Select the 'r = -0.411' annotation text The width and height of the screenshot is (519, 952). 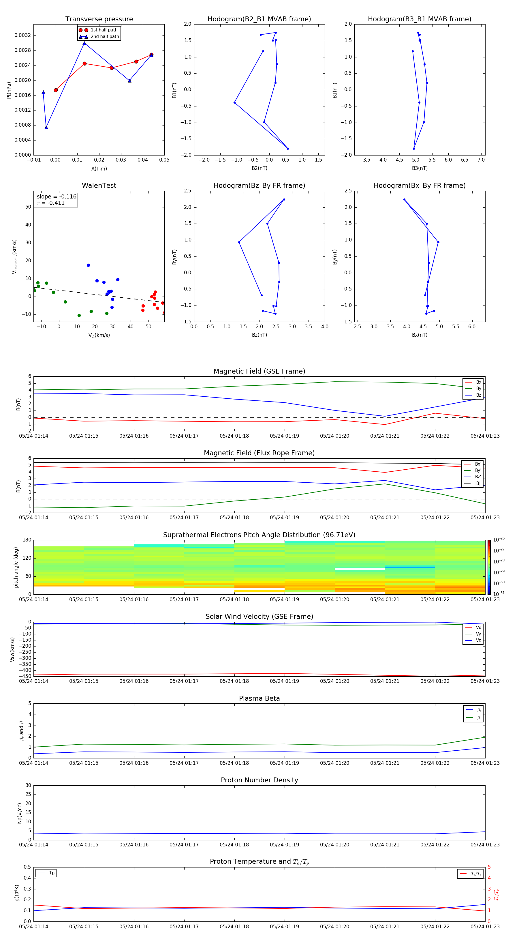(x=51, y=203)
